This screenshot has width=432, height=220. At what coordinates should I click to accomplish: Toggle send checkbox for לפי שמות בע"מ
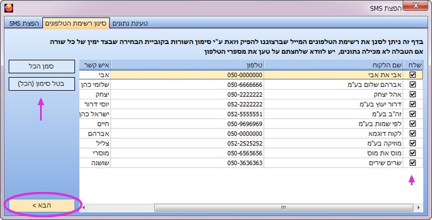point(413,124)
